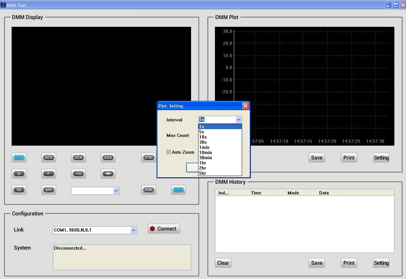Select DCA current mode
Image resolution: width=406 pixels, height=279 pixels.
78,158
